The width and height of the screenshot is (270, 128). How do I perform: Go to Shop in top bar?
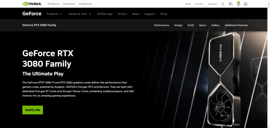pyautogui.click(x=188, y=4)
